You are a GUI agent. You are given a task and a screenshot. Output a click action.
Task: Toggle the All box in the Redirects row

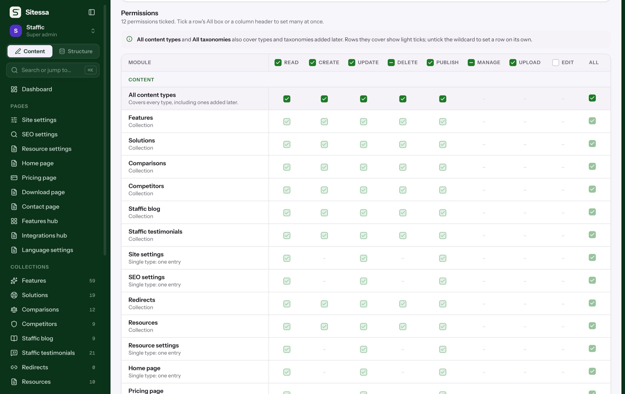[592, 303]
